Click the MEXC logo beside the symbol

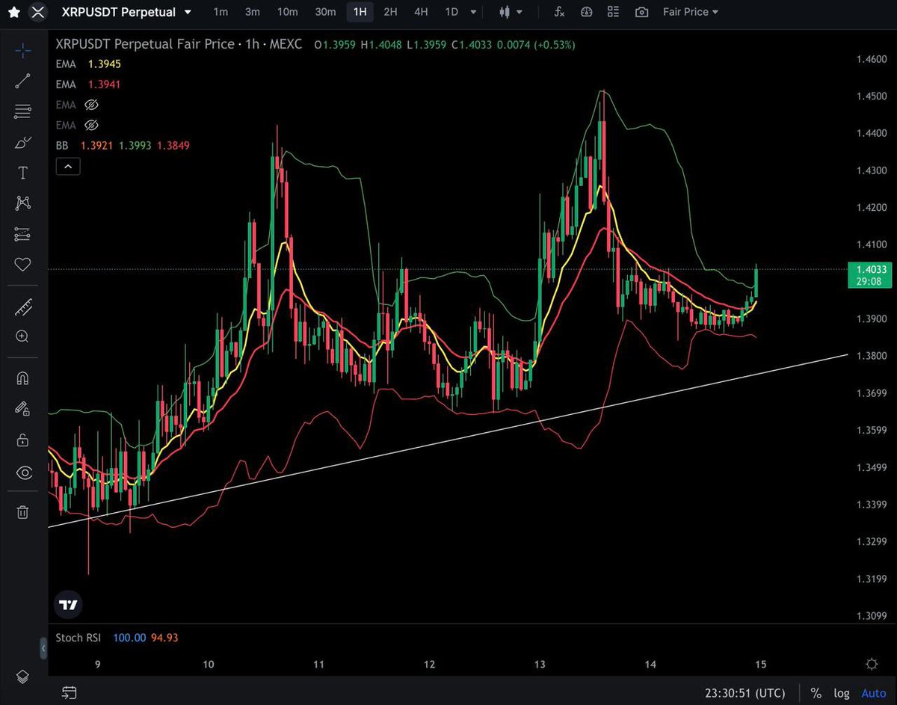click(39, 12)
